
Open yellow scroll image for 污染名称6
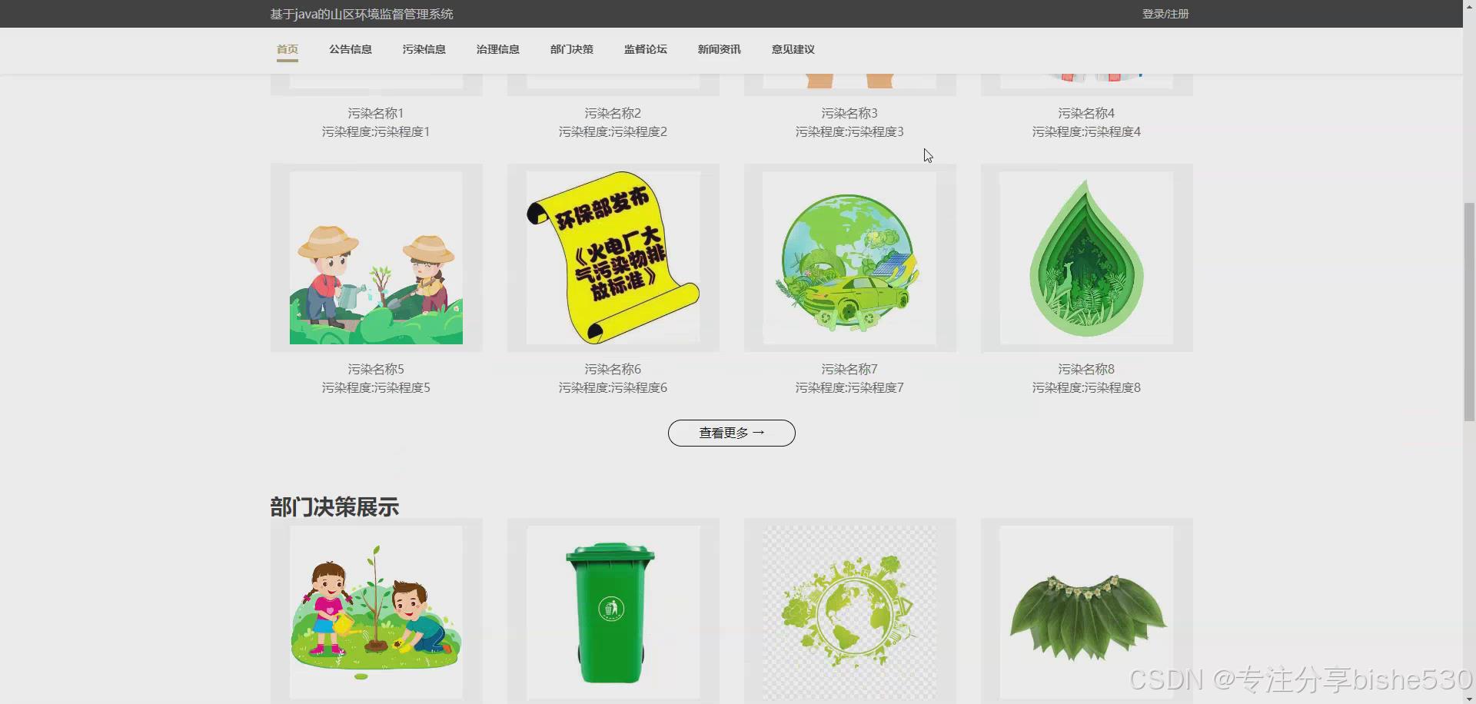pyautogui.click(x=613, y=257)
